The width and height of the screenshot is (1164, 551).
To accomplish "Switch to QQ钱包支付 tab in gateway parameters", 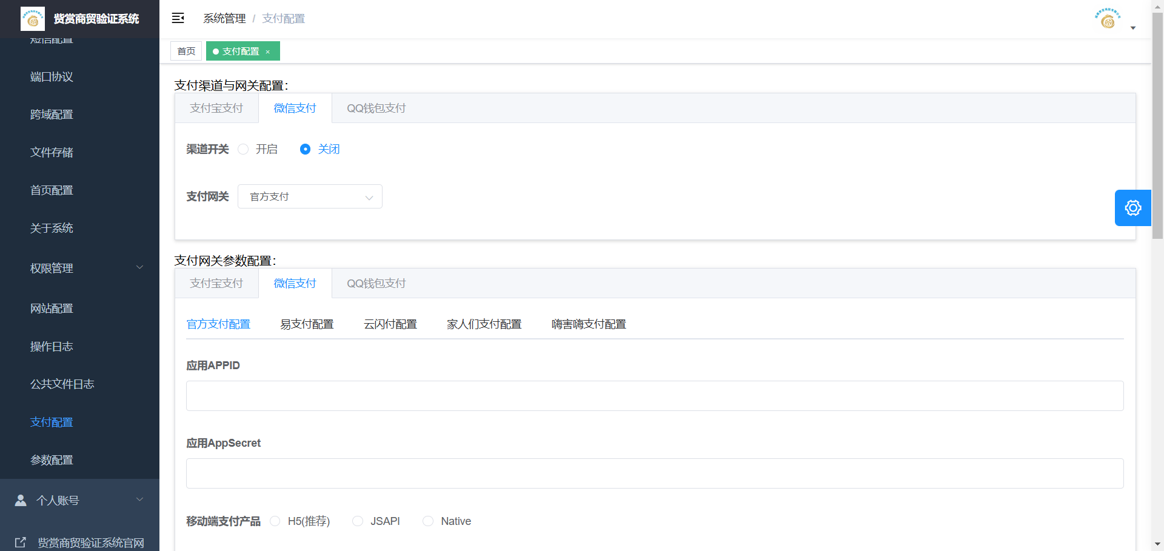I will tap(376, 284).
